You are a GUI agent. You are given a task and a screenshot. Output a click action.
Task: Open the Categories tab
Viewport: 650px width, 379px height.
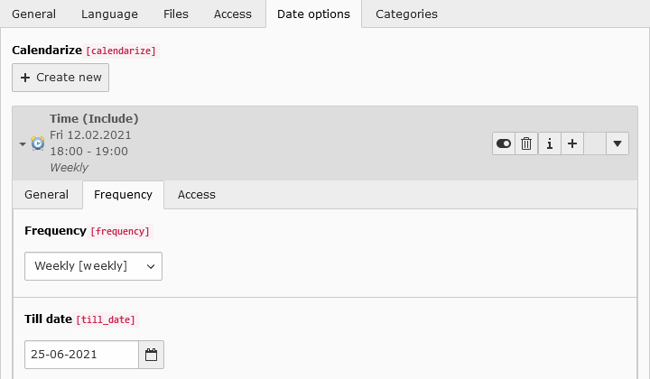click(x=406, y=14)
